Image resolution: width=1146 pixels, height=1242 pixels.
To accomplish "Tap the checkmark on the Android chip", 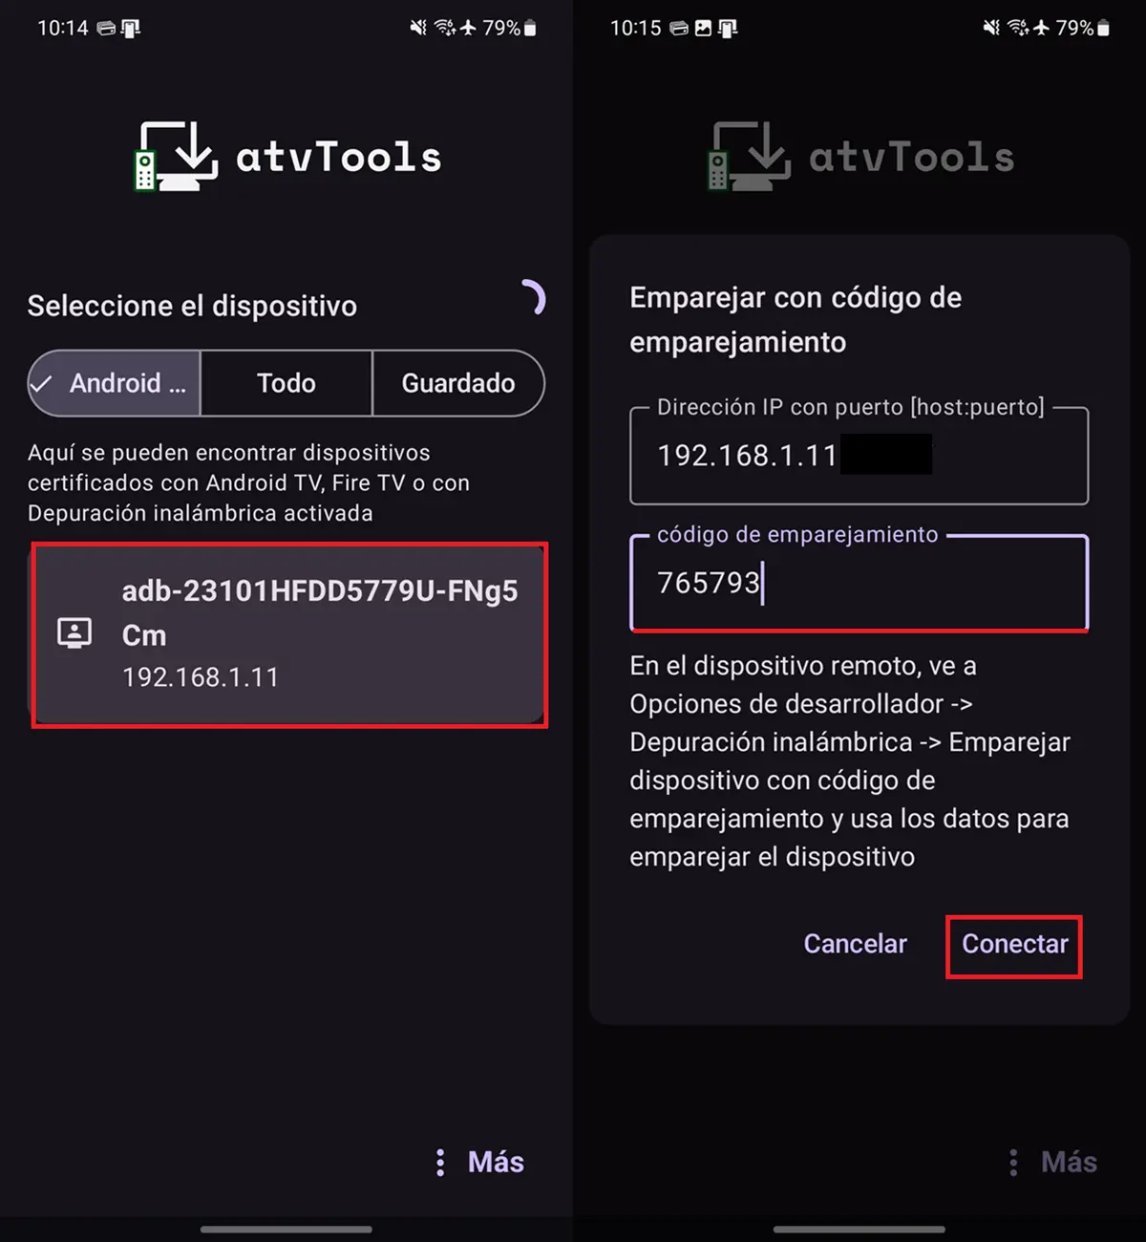I will coord(41,384).
